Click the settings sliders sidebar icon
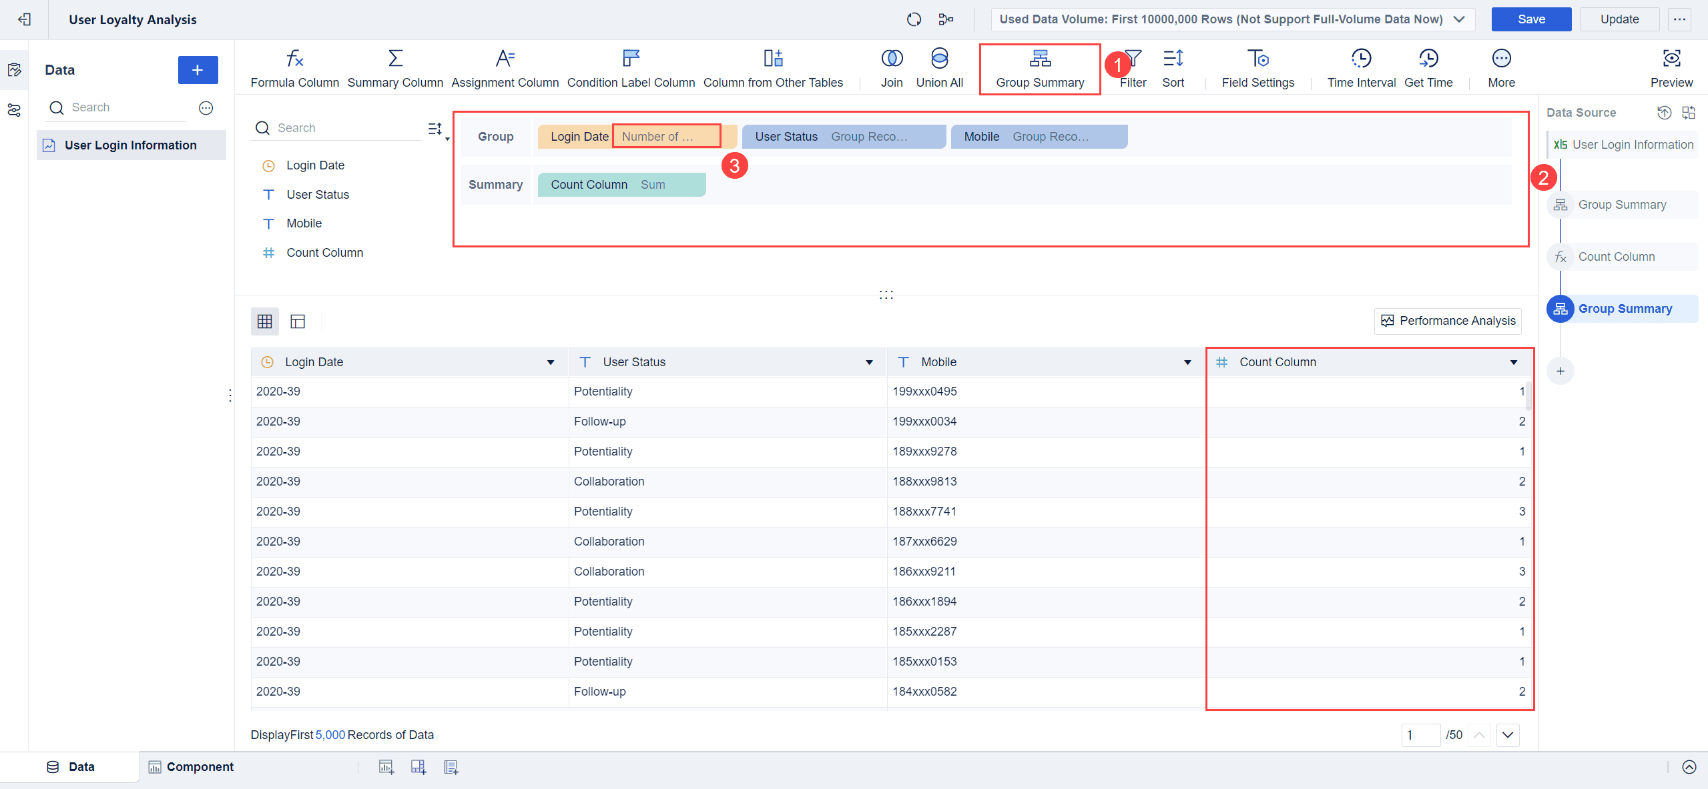Viewport: 1708px width, 789px height. tap(14, 110)
